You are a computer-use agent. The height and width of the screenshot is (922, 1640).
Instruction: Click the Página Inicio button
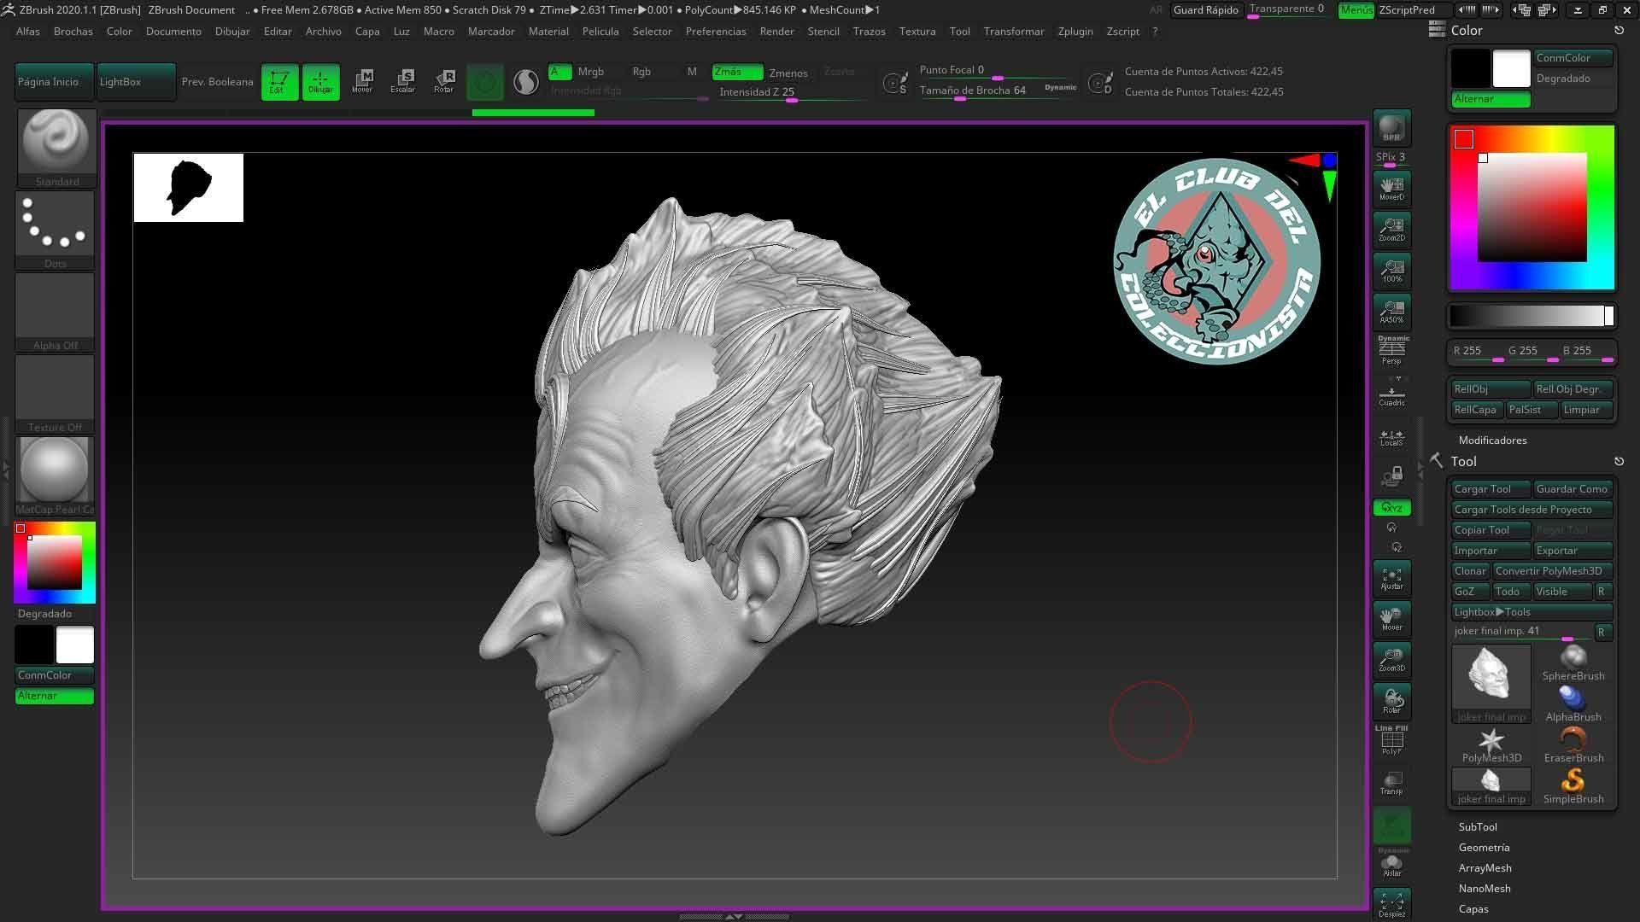pos(55,82)
